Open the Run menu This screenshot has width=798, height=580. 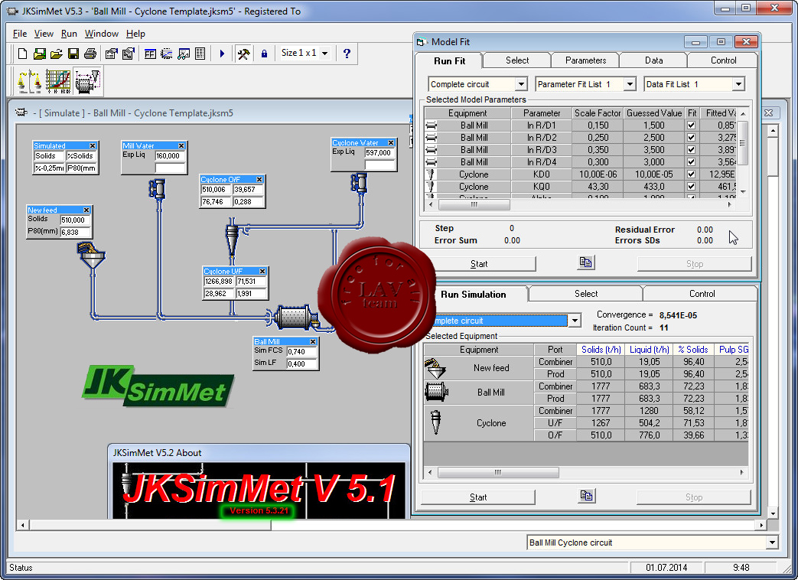click(x=69, y=34)
